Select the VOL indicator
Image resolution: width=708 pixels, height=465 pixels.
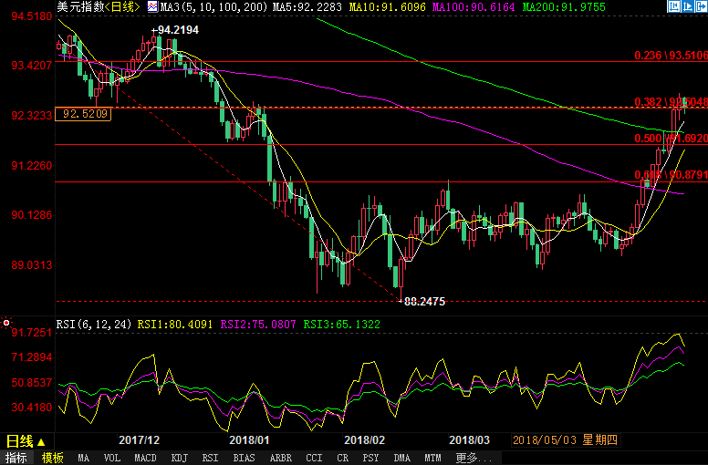111,458
